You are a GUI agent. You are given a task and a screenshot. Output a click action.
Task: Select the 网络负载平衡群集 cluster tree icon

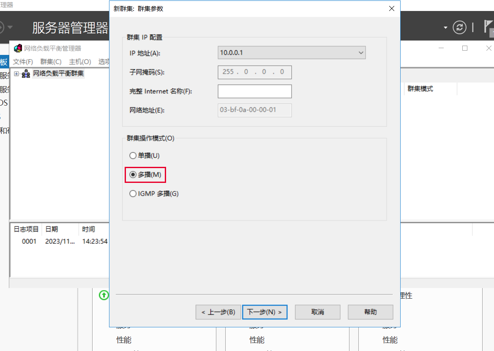click(x=26, y=74)
